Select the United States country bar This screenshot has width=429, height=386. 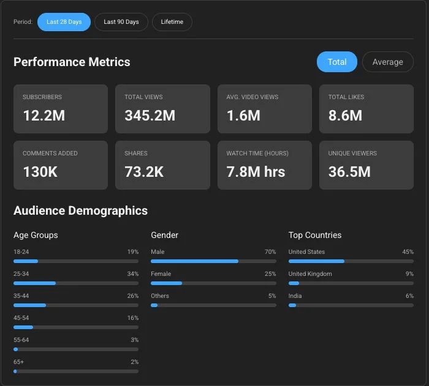coord(351,261)
